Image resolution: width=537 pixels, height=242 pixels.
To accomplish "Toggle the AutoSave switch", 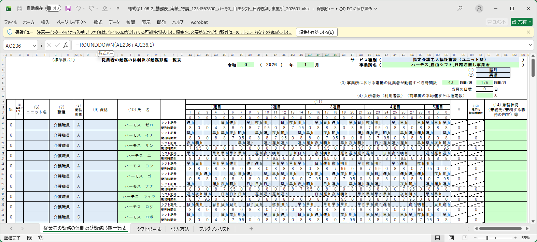I will (53, 9).
